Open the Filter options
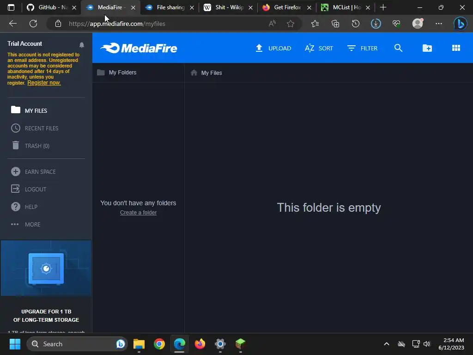The width and height of the screenshot is (473, 355). tap(362, 48)
